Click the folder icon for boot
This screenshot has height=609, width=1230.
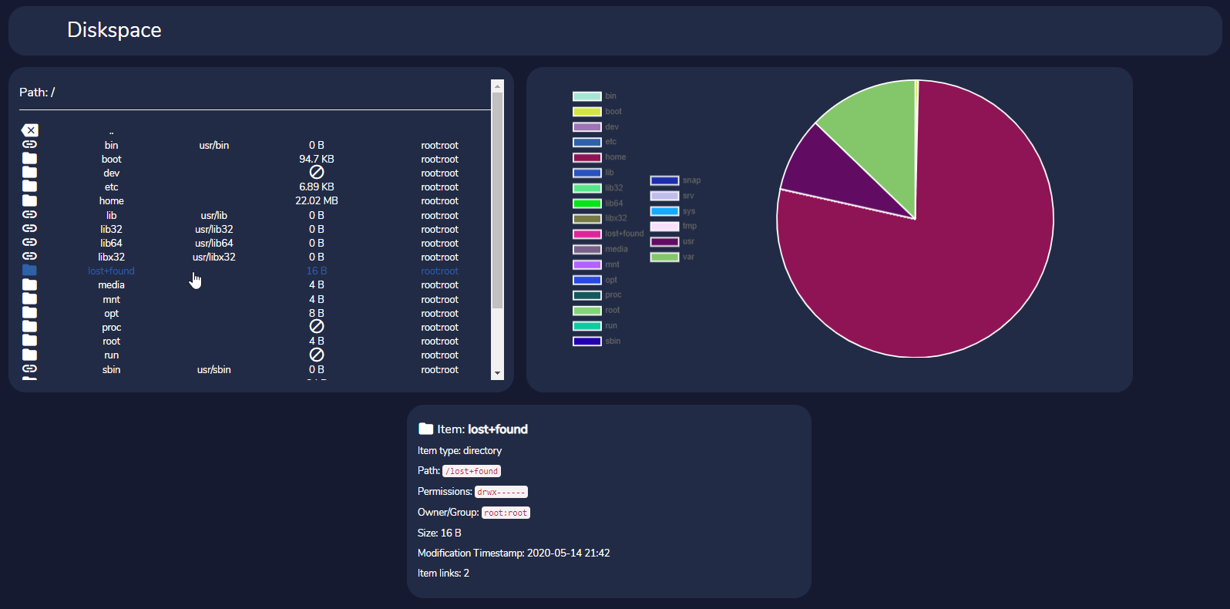(29, 158)
